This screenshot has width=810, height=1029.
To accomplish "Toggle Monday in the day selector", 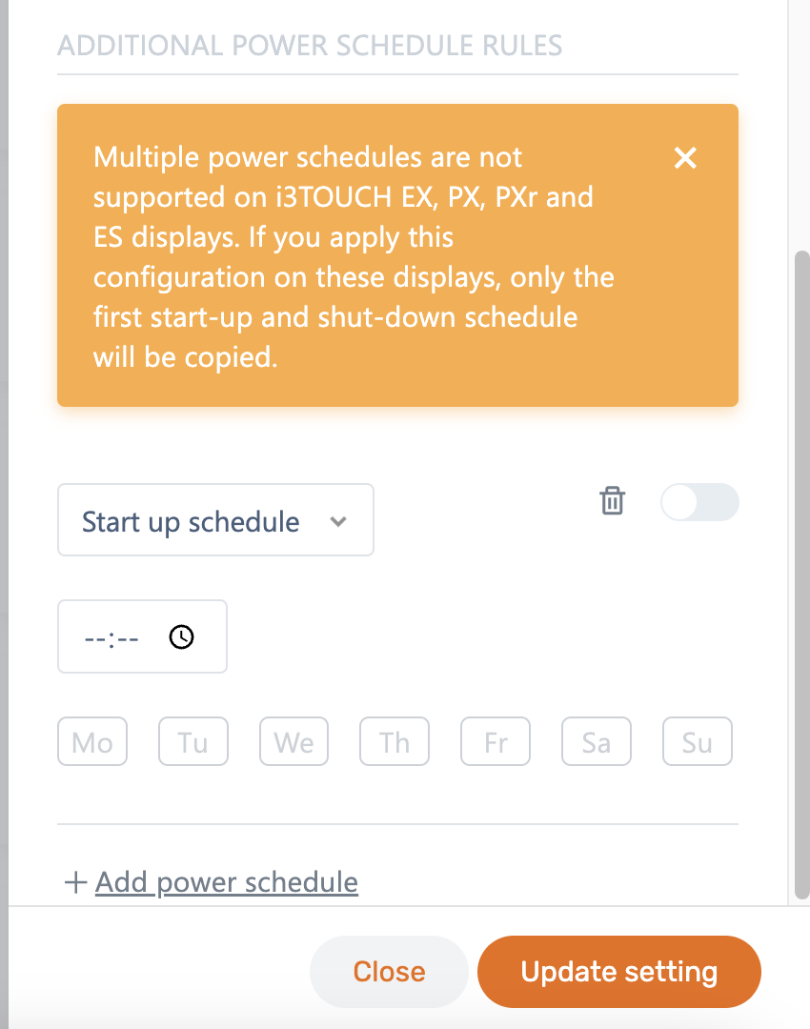I will pyautogui.click(x=92, y=742).
